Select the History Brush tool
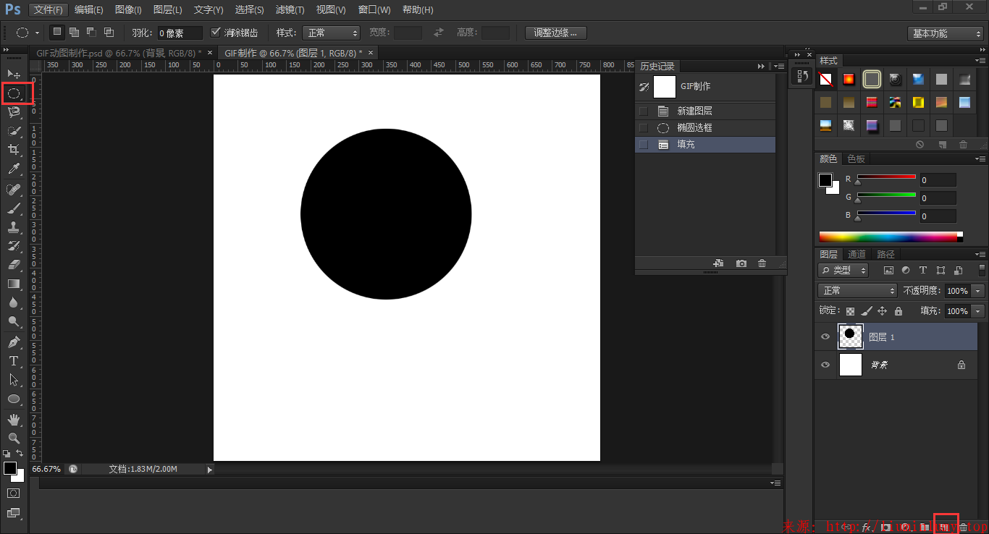The image size is (989, 534). pos(14,246)
